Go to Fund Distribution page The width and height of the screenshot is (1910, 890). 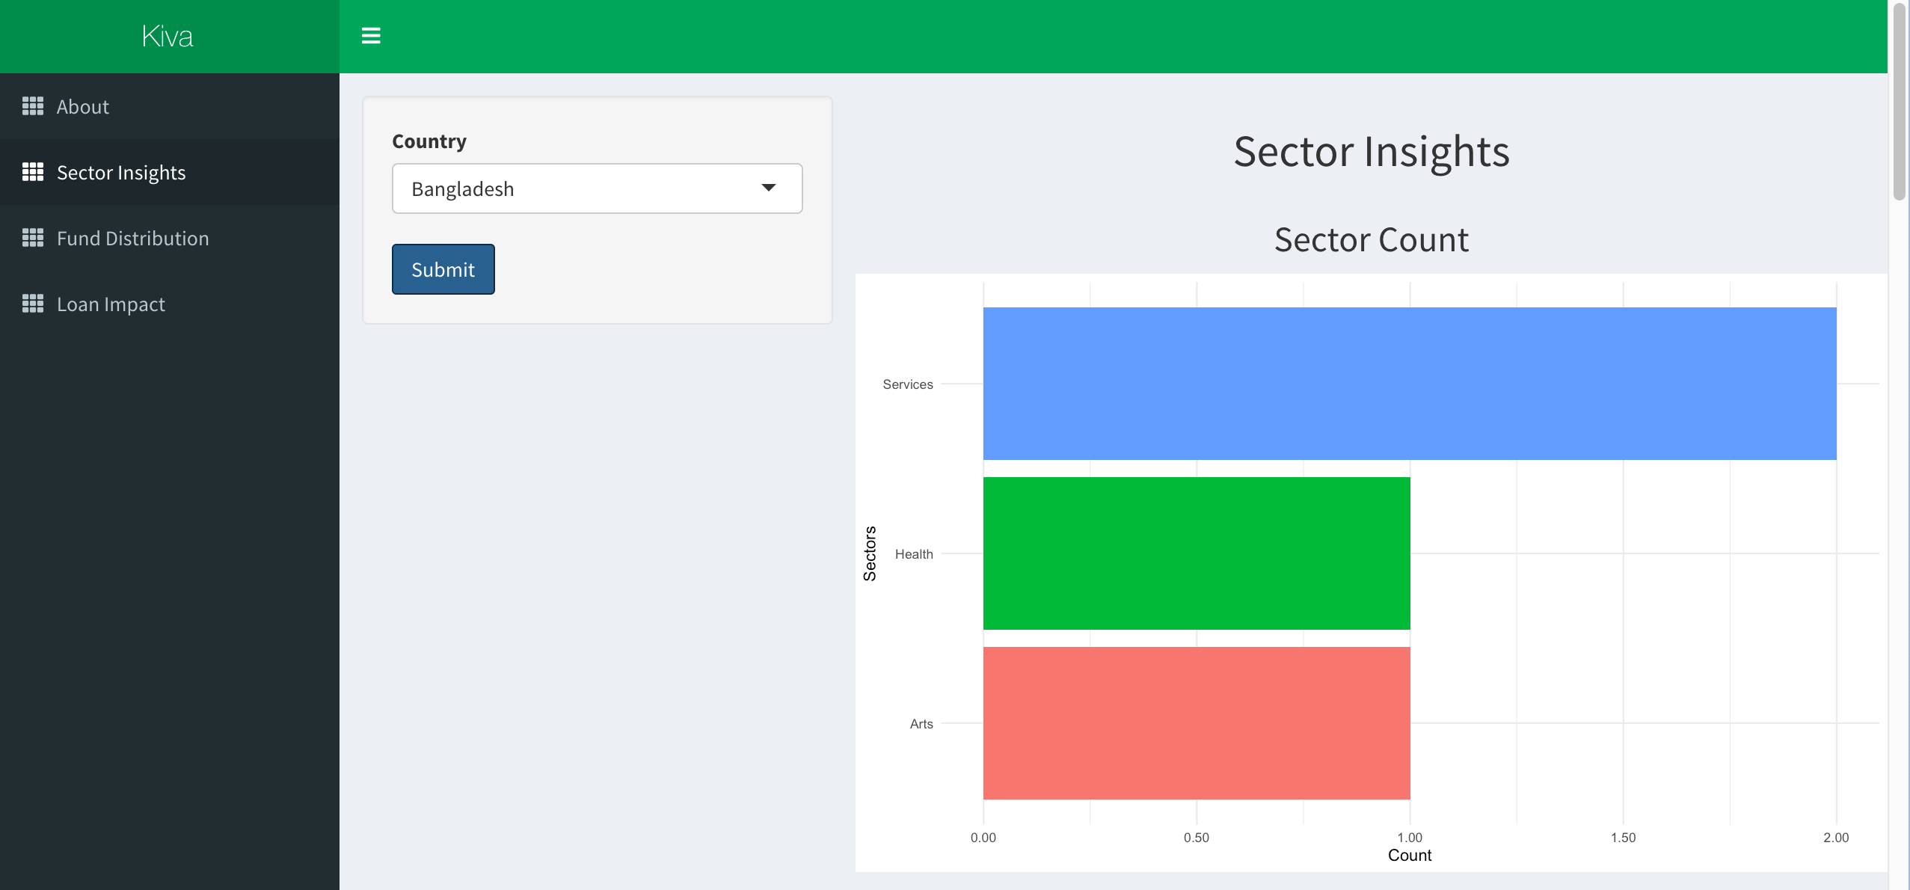click(x=133, y=239)
